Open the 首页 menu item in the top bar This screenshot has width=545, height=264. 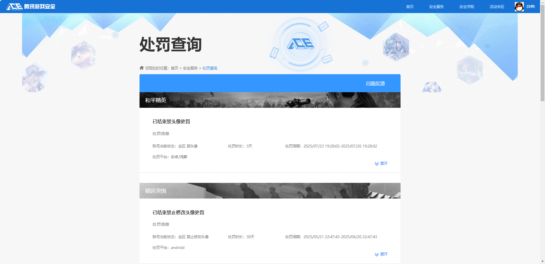[410, 7]
